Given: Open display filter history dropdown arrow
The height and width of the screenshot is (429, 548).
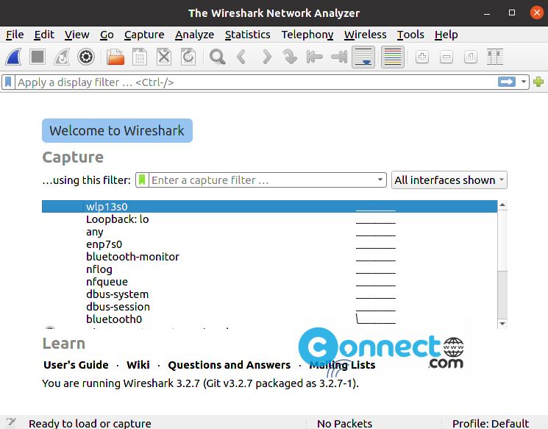Looking at the screenshot, I should pos(524,82).
